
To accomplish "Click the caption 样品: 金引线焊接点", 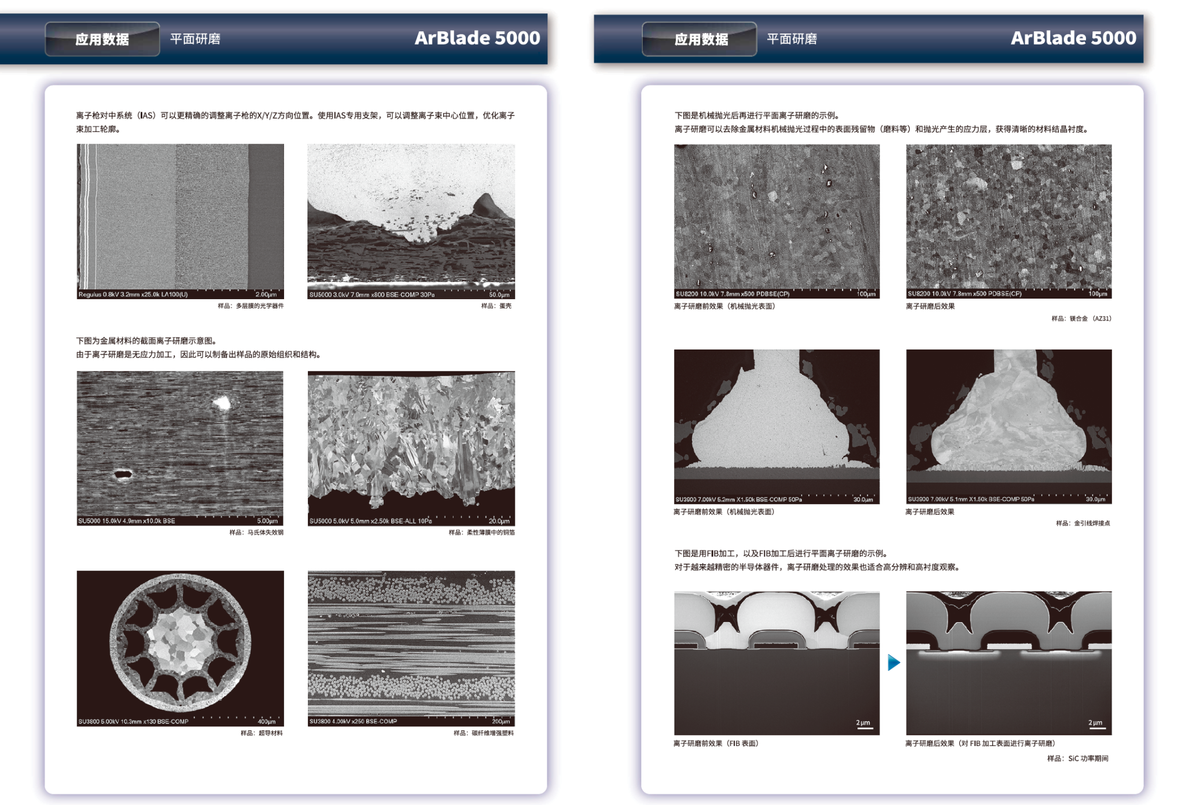I will (x=1083, y=523).
